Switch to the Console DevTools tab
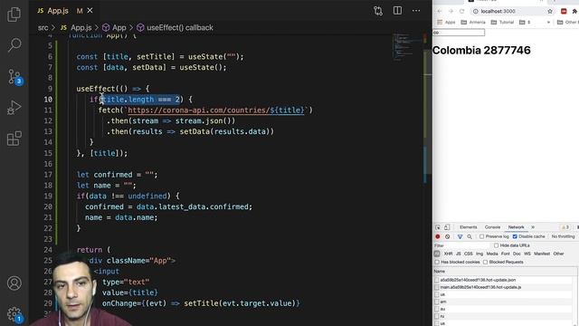 [492, 227]
